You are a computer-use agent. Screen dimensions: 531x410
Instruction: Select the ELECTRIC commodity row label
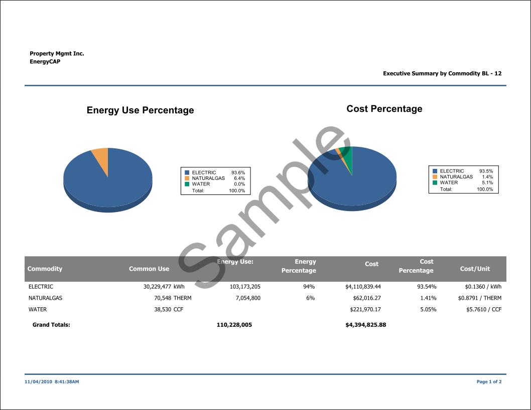pos(41,287)
